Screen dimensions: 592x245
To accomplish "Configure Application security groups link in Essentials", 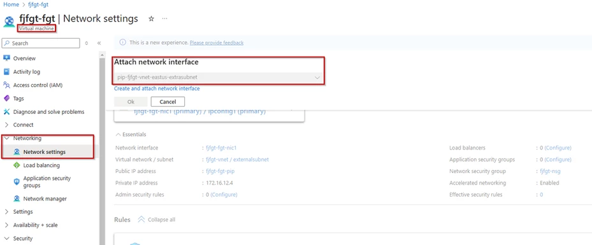I will [558, 160].
